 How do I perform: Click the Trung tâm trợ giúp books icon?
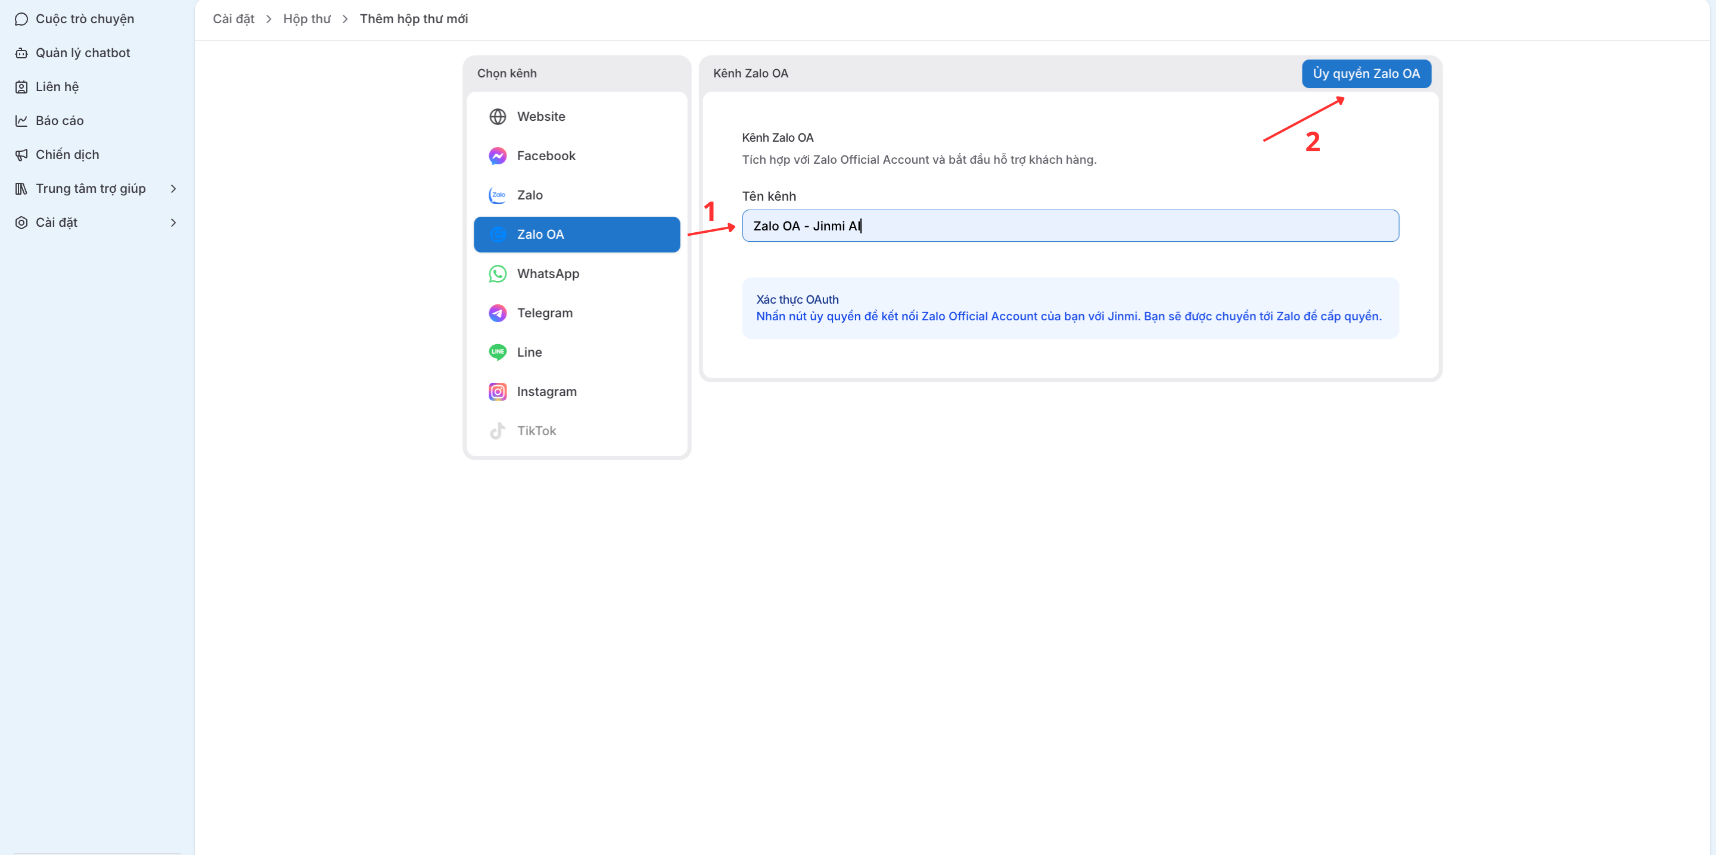[x=21, y=189]
